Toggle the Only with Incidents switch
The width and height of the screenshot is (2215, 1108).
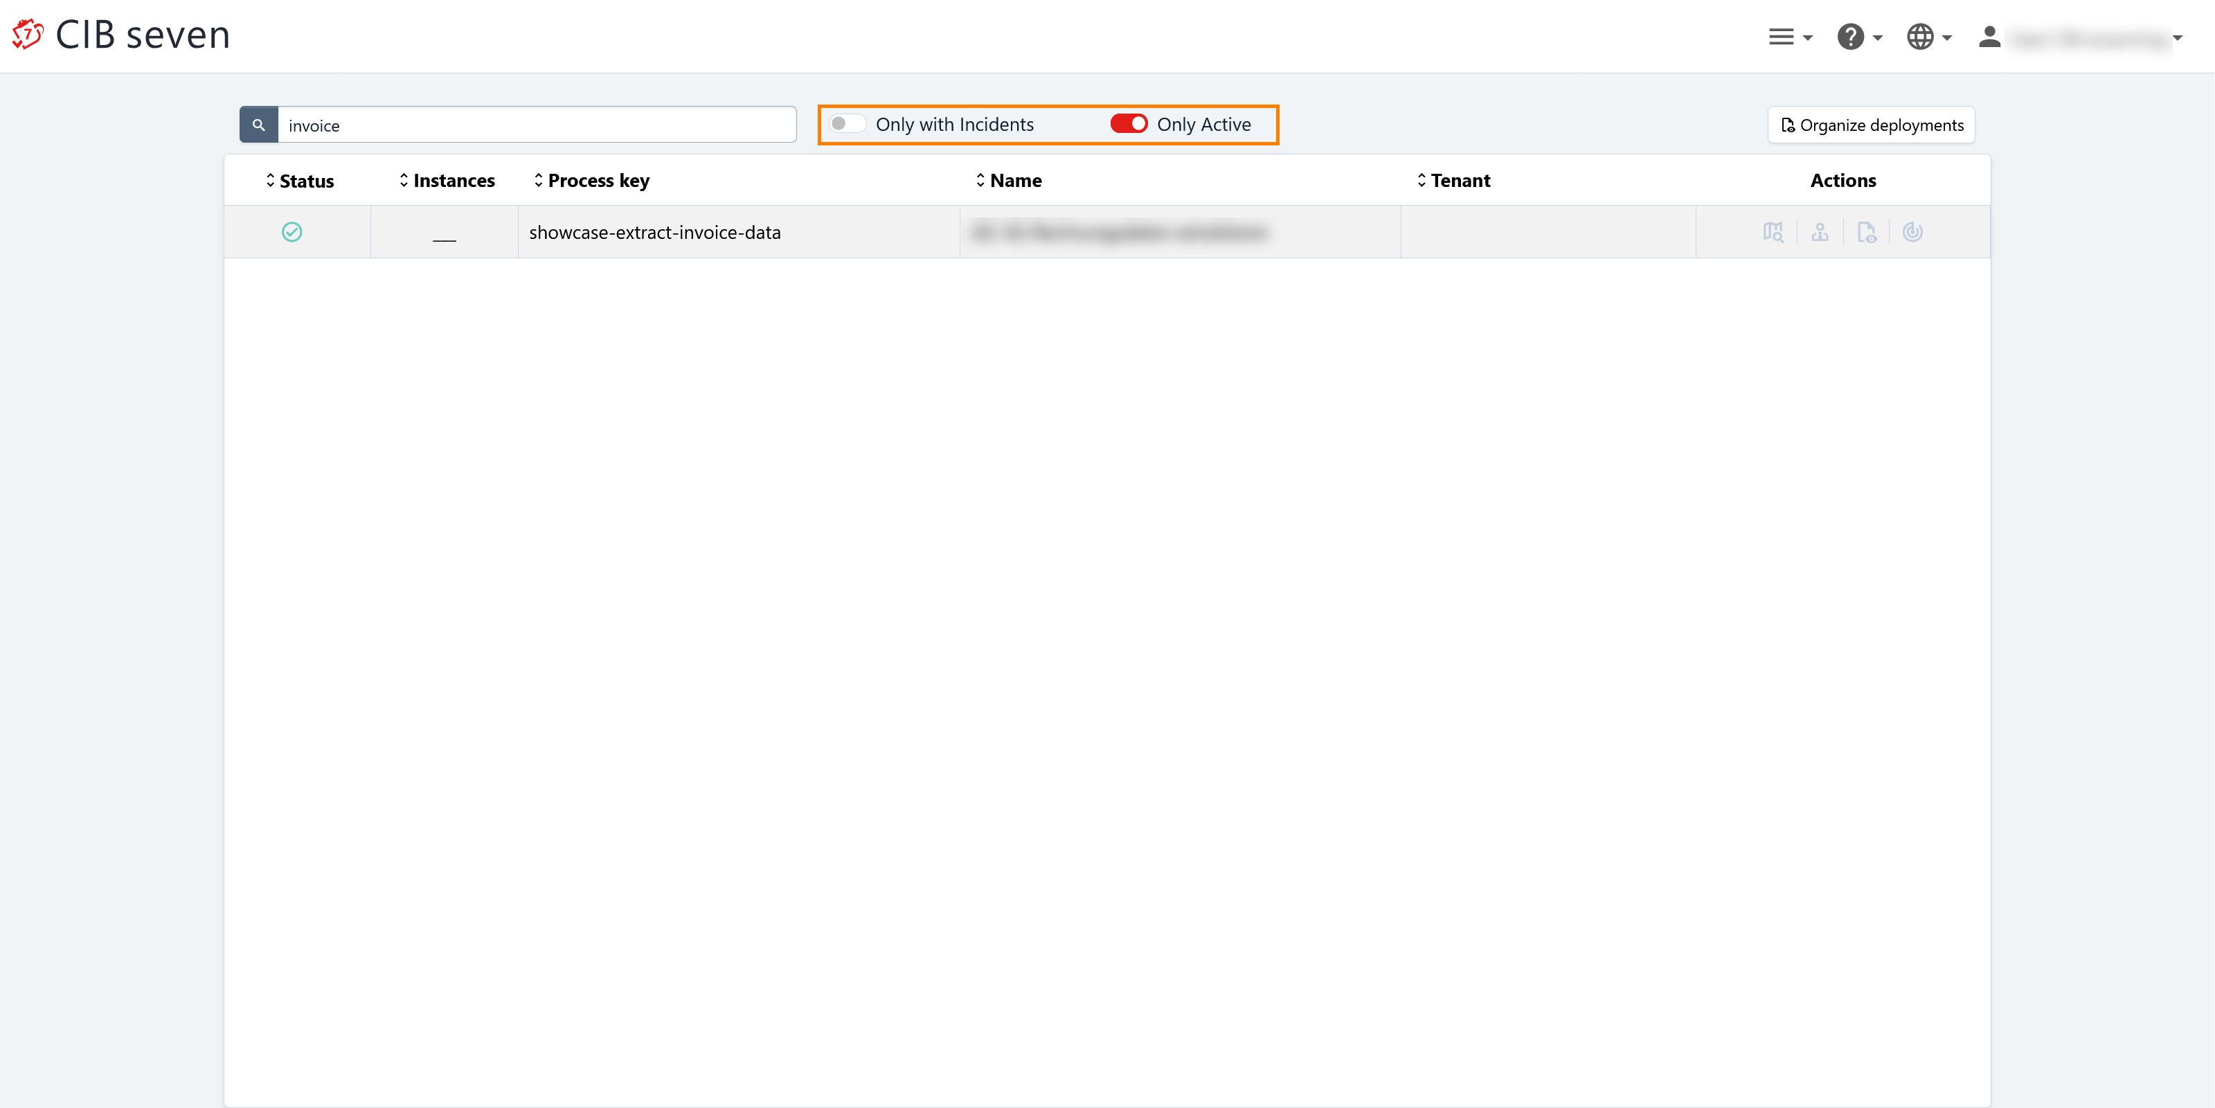tap(848, 124)
